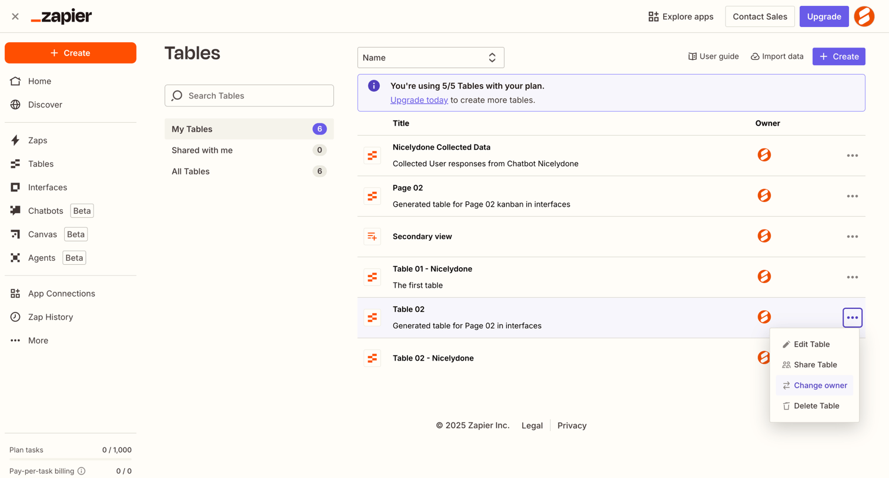
Task: Close the sidebar with the X icon
Action: click(15, 16)
